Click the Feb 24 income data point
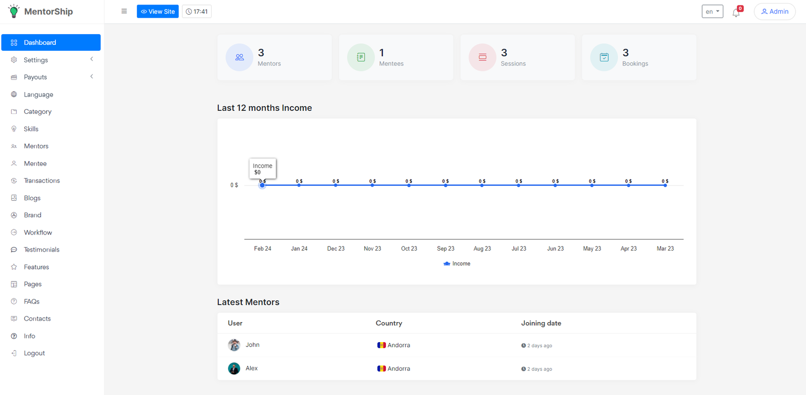Screen dimensions: 806x395 pos(262,185)
